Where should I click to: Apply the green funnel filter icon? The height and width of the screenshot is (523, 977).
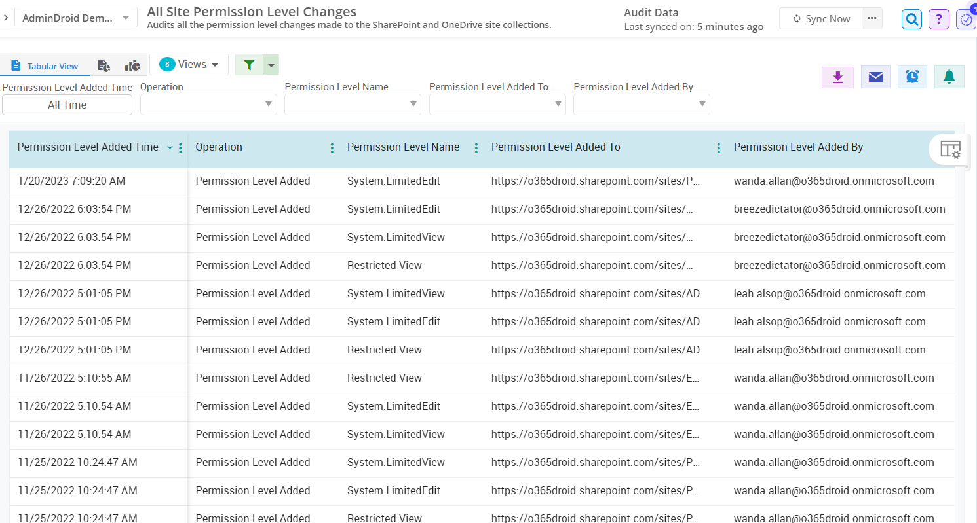(249, 64)
